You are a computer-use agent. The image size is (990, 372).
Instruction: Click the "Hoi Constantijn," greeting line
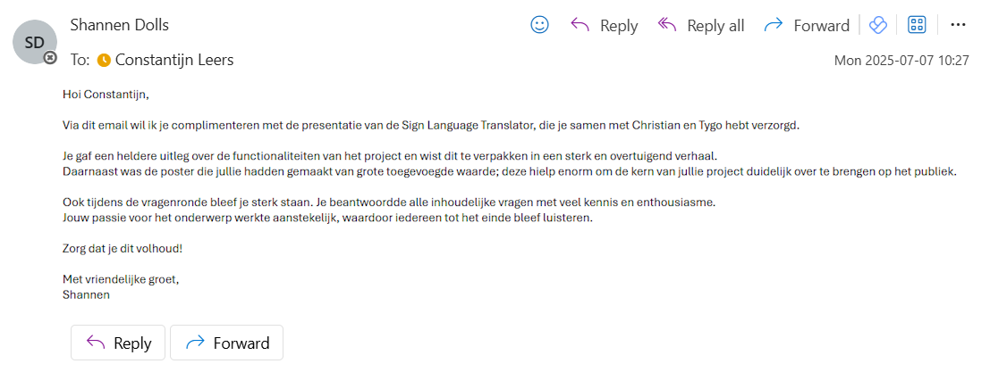tap(106, 93)
